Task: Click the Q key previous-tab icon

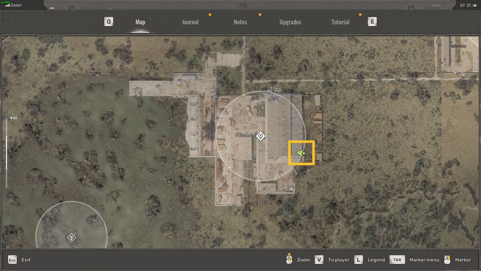Action: (x=109, y=22)
